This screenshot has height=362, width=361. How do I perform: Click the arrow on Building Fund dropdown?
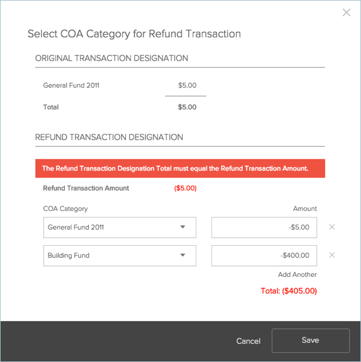[x=183, y=255]
